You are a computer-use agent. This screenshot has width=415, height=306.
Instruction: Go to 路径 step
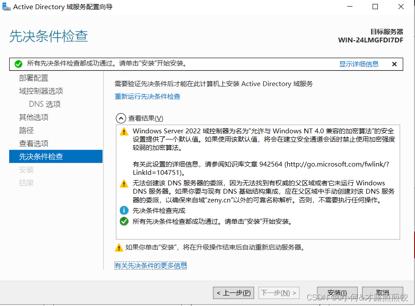point(26,130)
